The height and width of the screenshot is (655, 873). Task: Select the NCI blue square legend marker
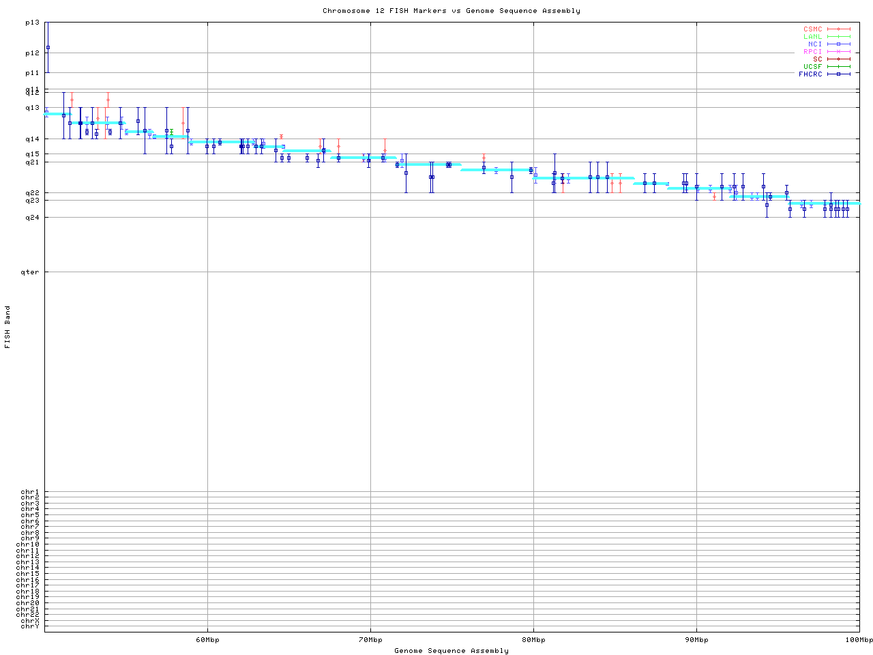coord(838,44)
